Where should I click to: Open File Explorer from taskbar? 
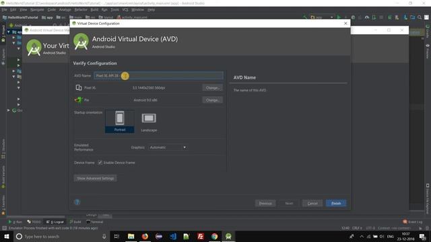(131, 236)
